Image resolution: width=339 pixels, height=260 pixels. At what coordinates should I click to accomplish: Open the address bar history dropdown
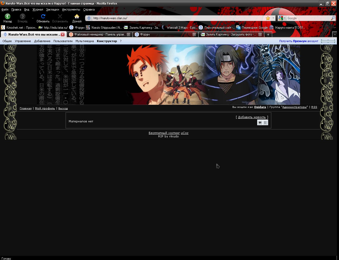pos(273,18)
